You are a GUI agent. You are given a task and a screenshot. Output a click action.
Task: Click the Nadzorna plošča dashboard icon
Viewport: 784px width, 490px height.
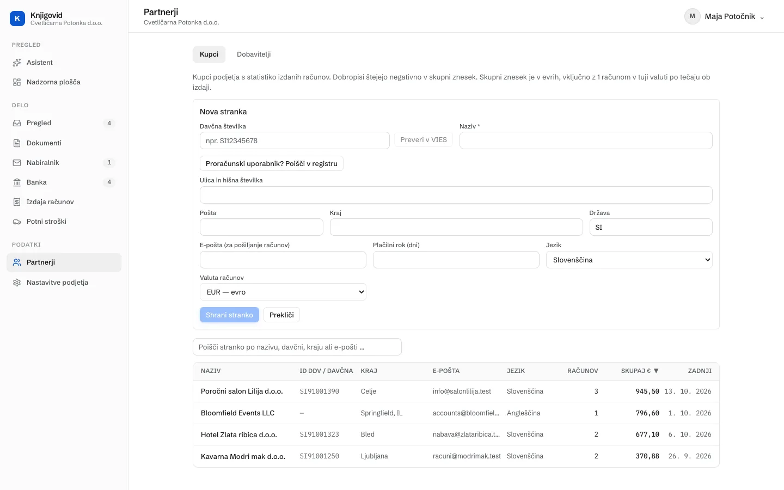click(17, 82)
